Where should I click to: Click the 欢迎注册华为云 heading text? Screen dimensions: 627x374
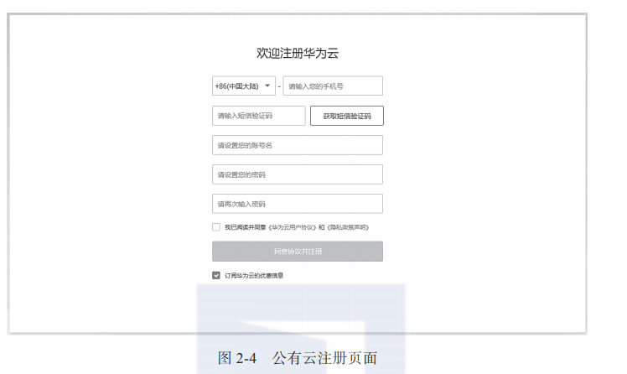(x=298, y=53)
